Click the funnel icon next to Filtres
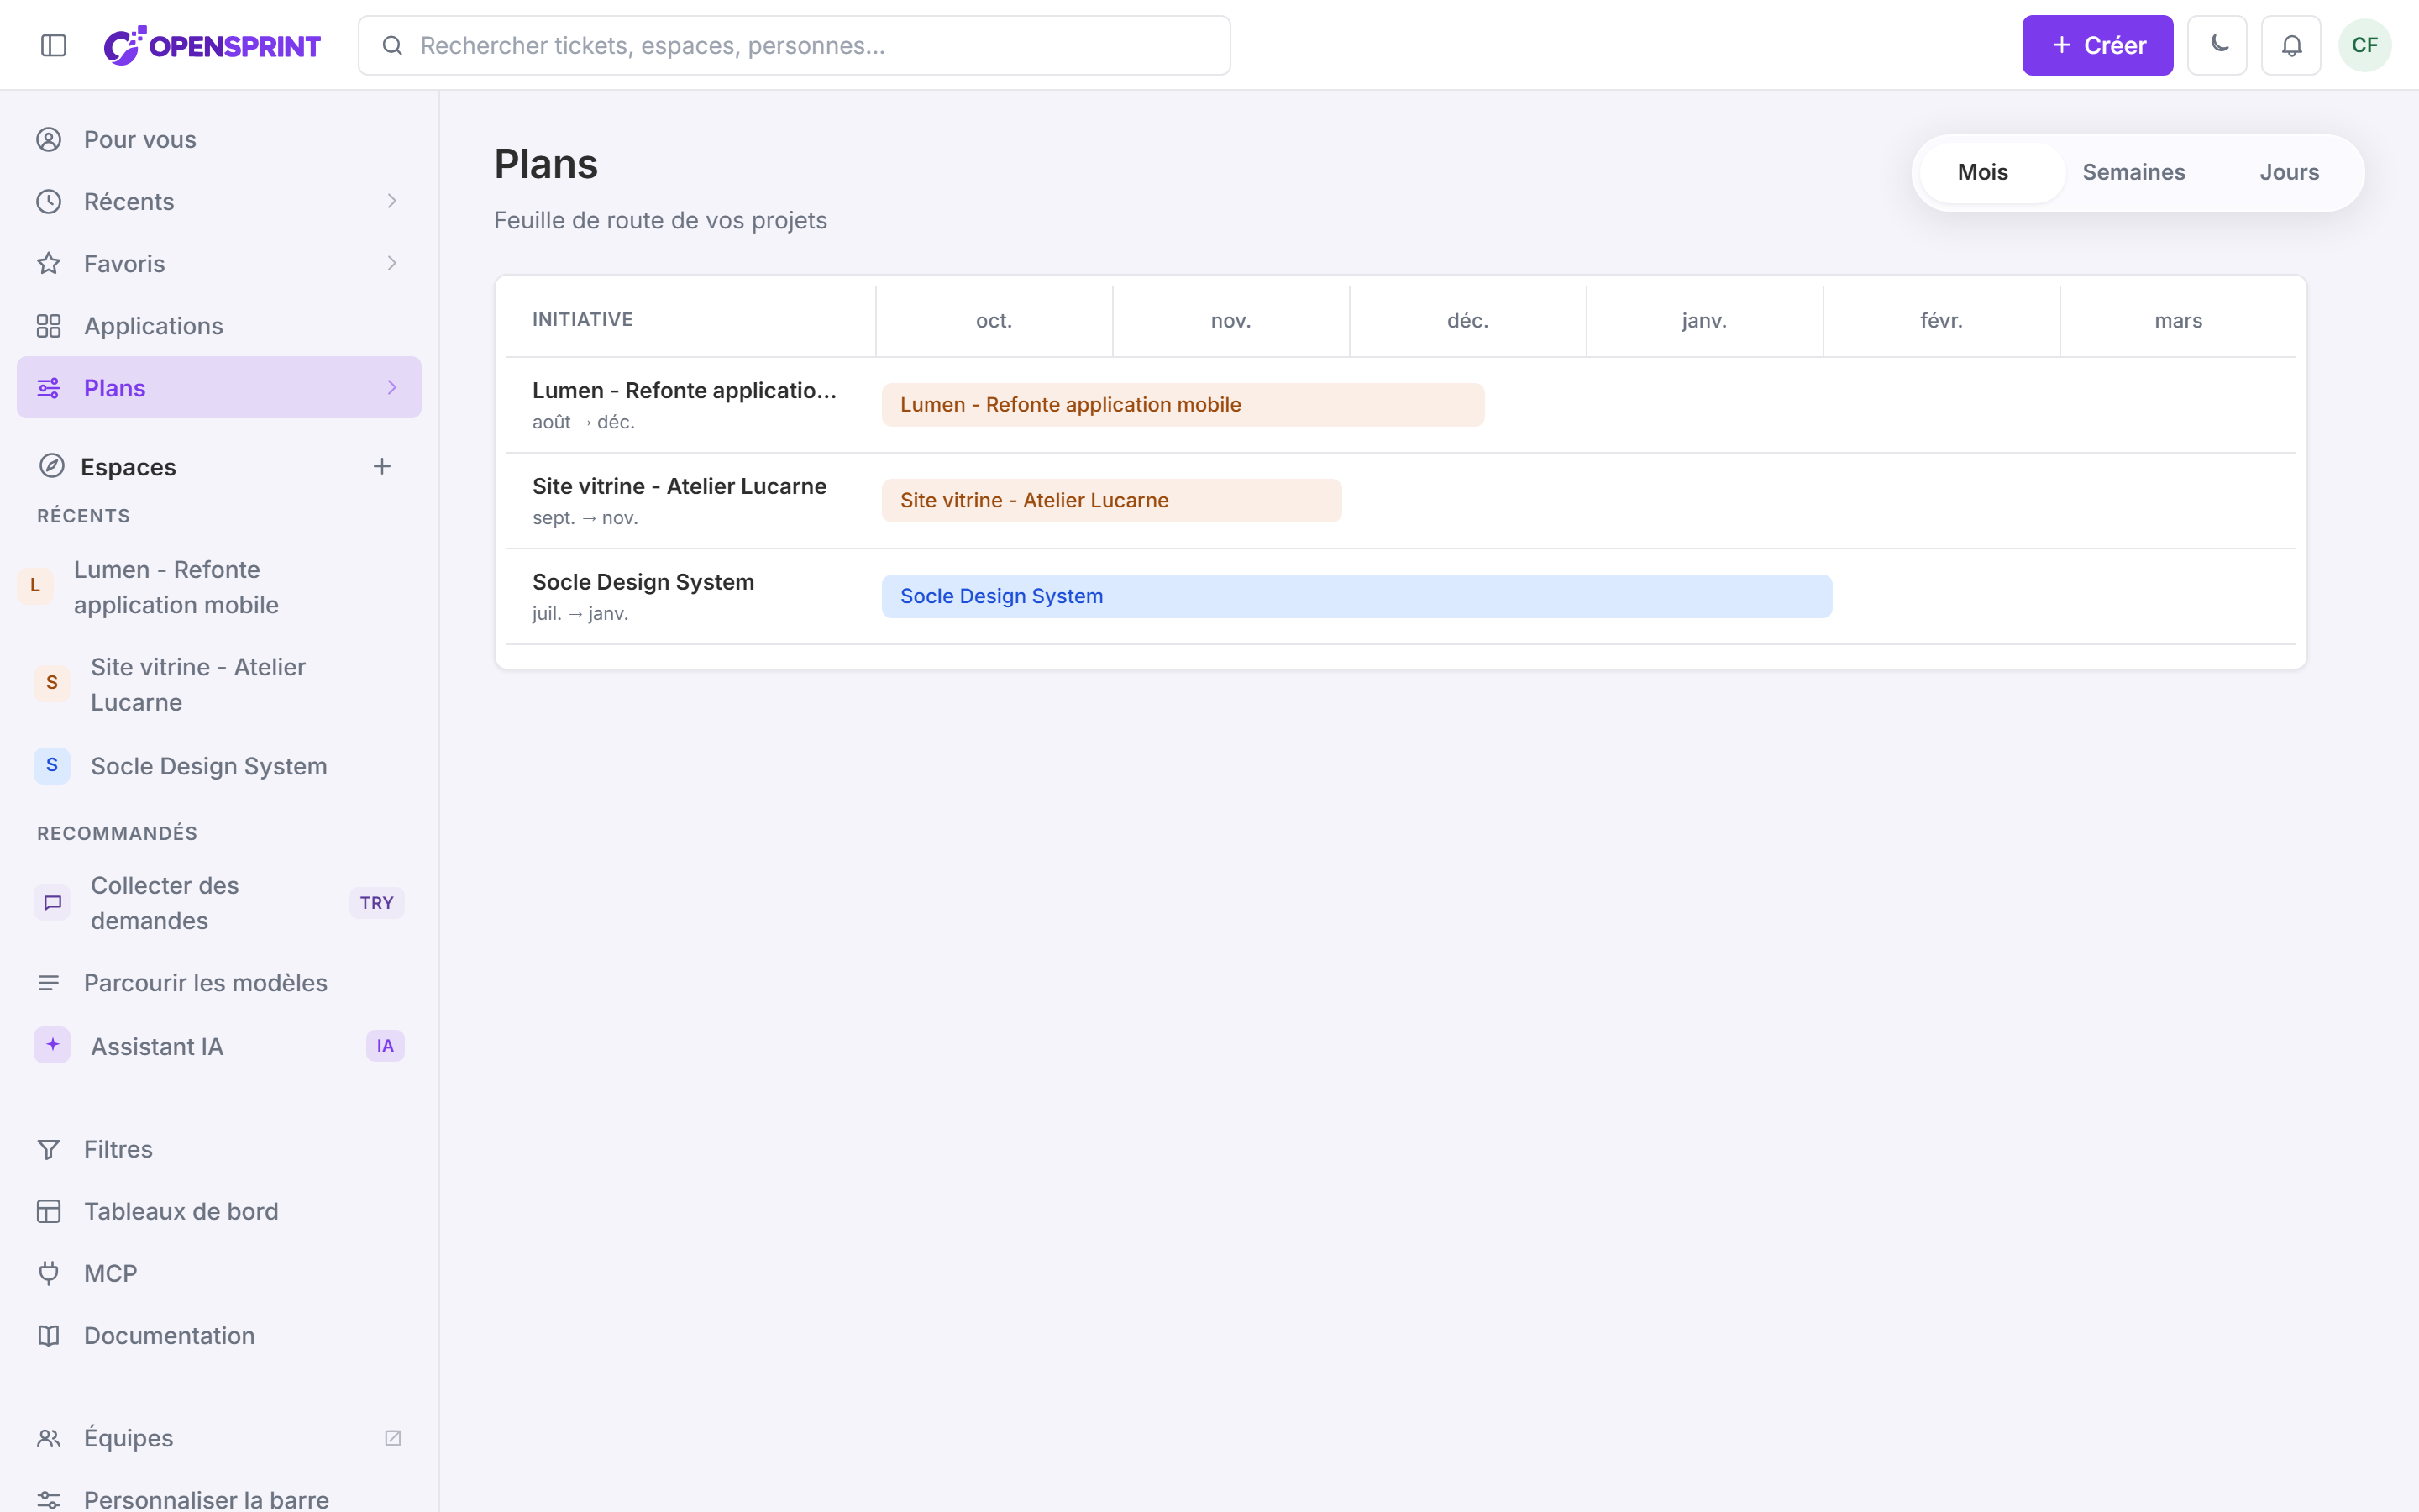The width and height of the screenshot is (2419, 1512). point(48,1149)
